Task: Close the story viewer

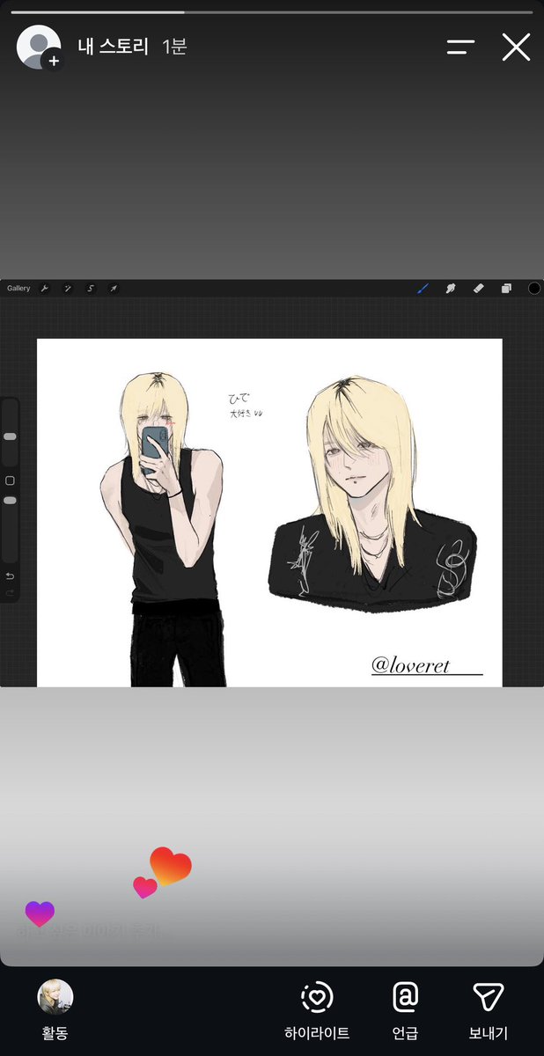Action: click(x=516, y=48)
